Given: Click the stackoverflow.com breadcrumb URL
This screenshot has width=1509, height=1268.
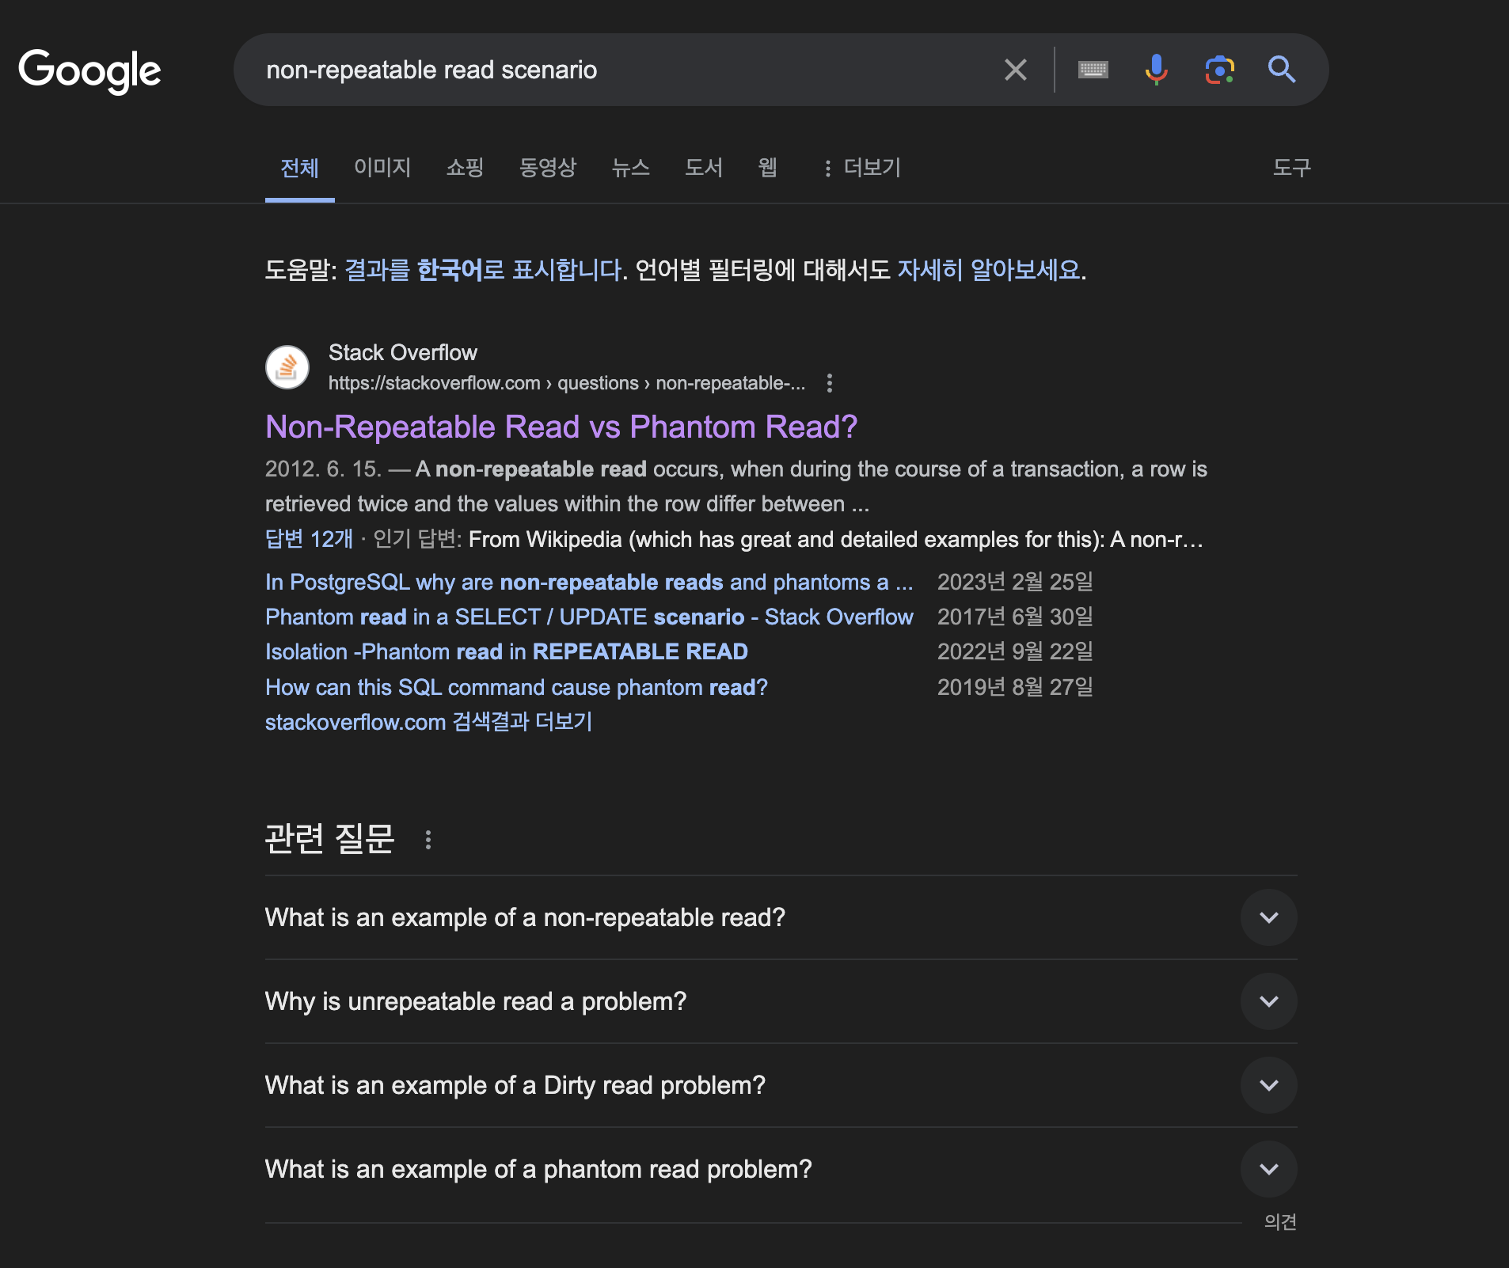Looking at the screenshot, I should pyautogui.click(x=567, y=383).
